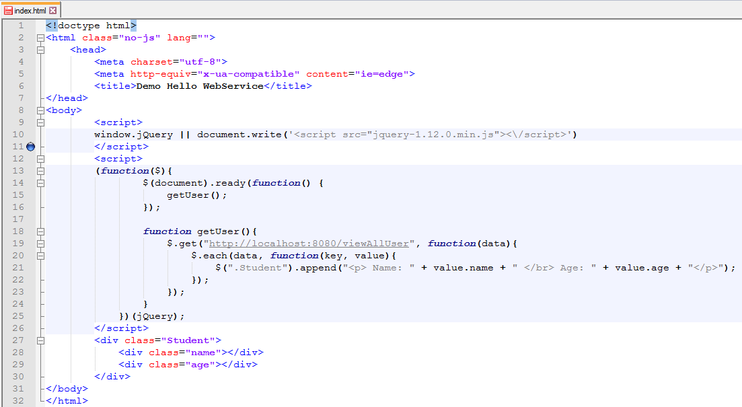The height and width of the screenshot is (407, 742).
Task: Collapse the $.get callback fold on line 19
Action: coord(40,243)
